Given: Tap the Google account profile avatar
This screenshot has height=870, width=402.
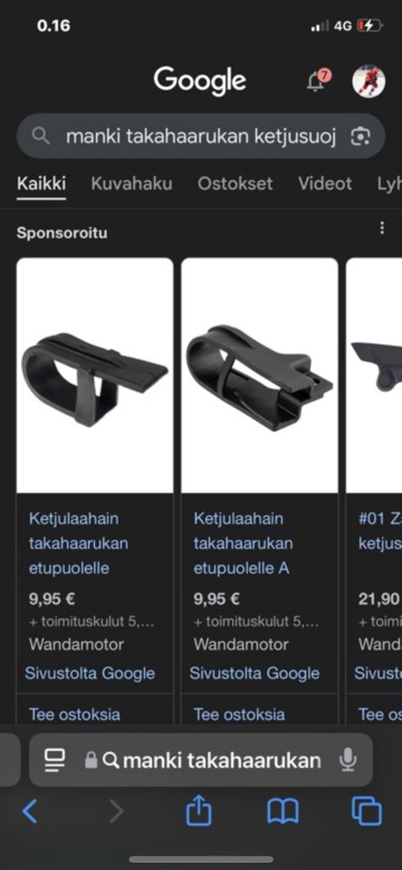Looking at the screenshot, I should pos(368,81).
